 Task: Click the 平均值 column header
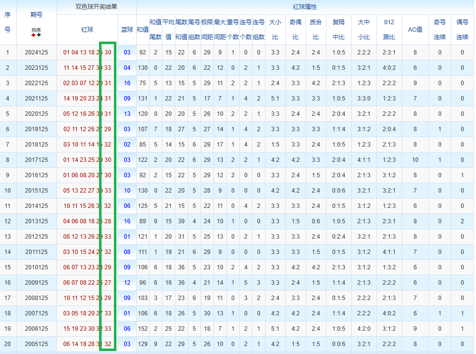tap(168, 29)
